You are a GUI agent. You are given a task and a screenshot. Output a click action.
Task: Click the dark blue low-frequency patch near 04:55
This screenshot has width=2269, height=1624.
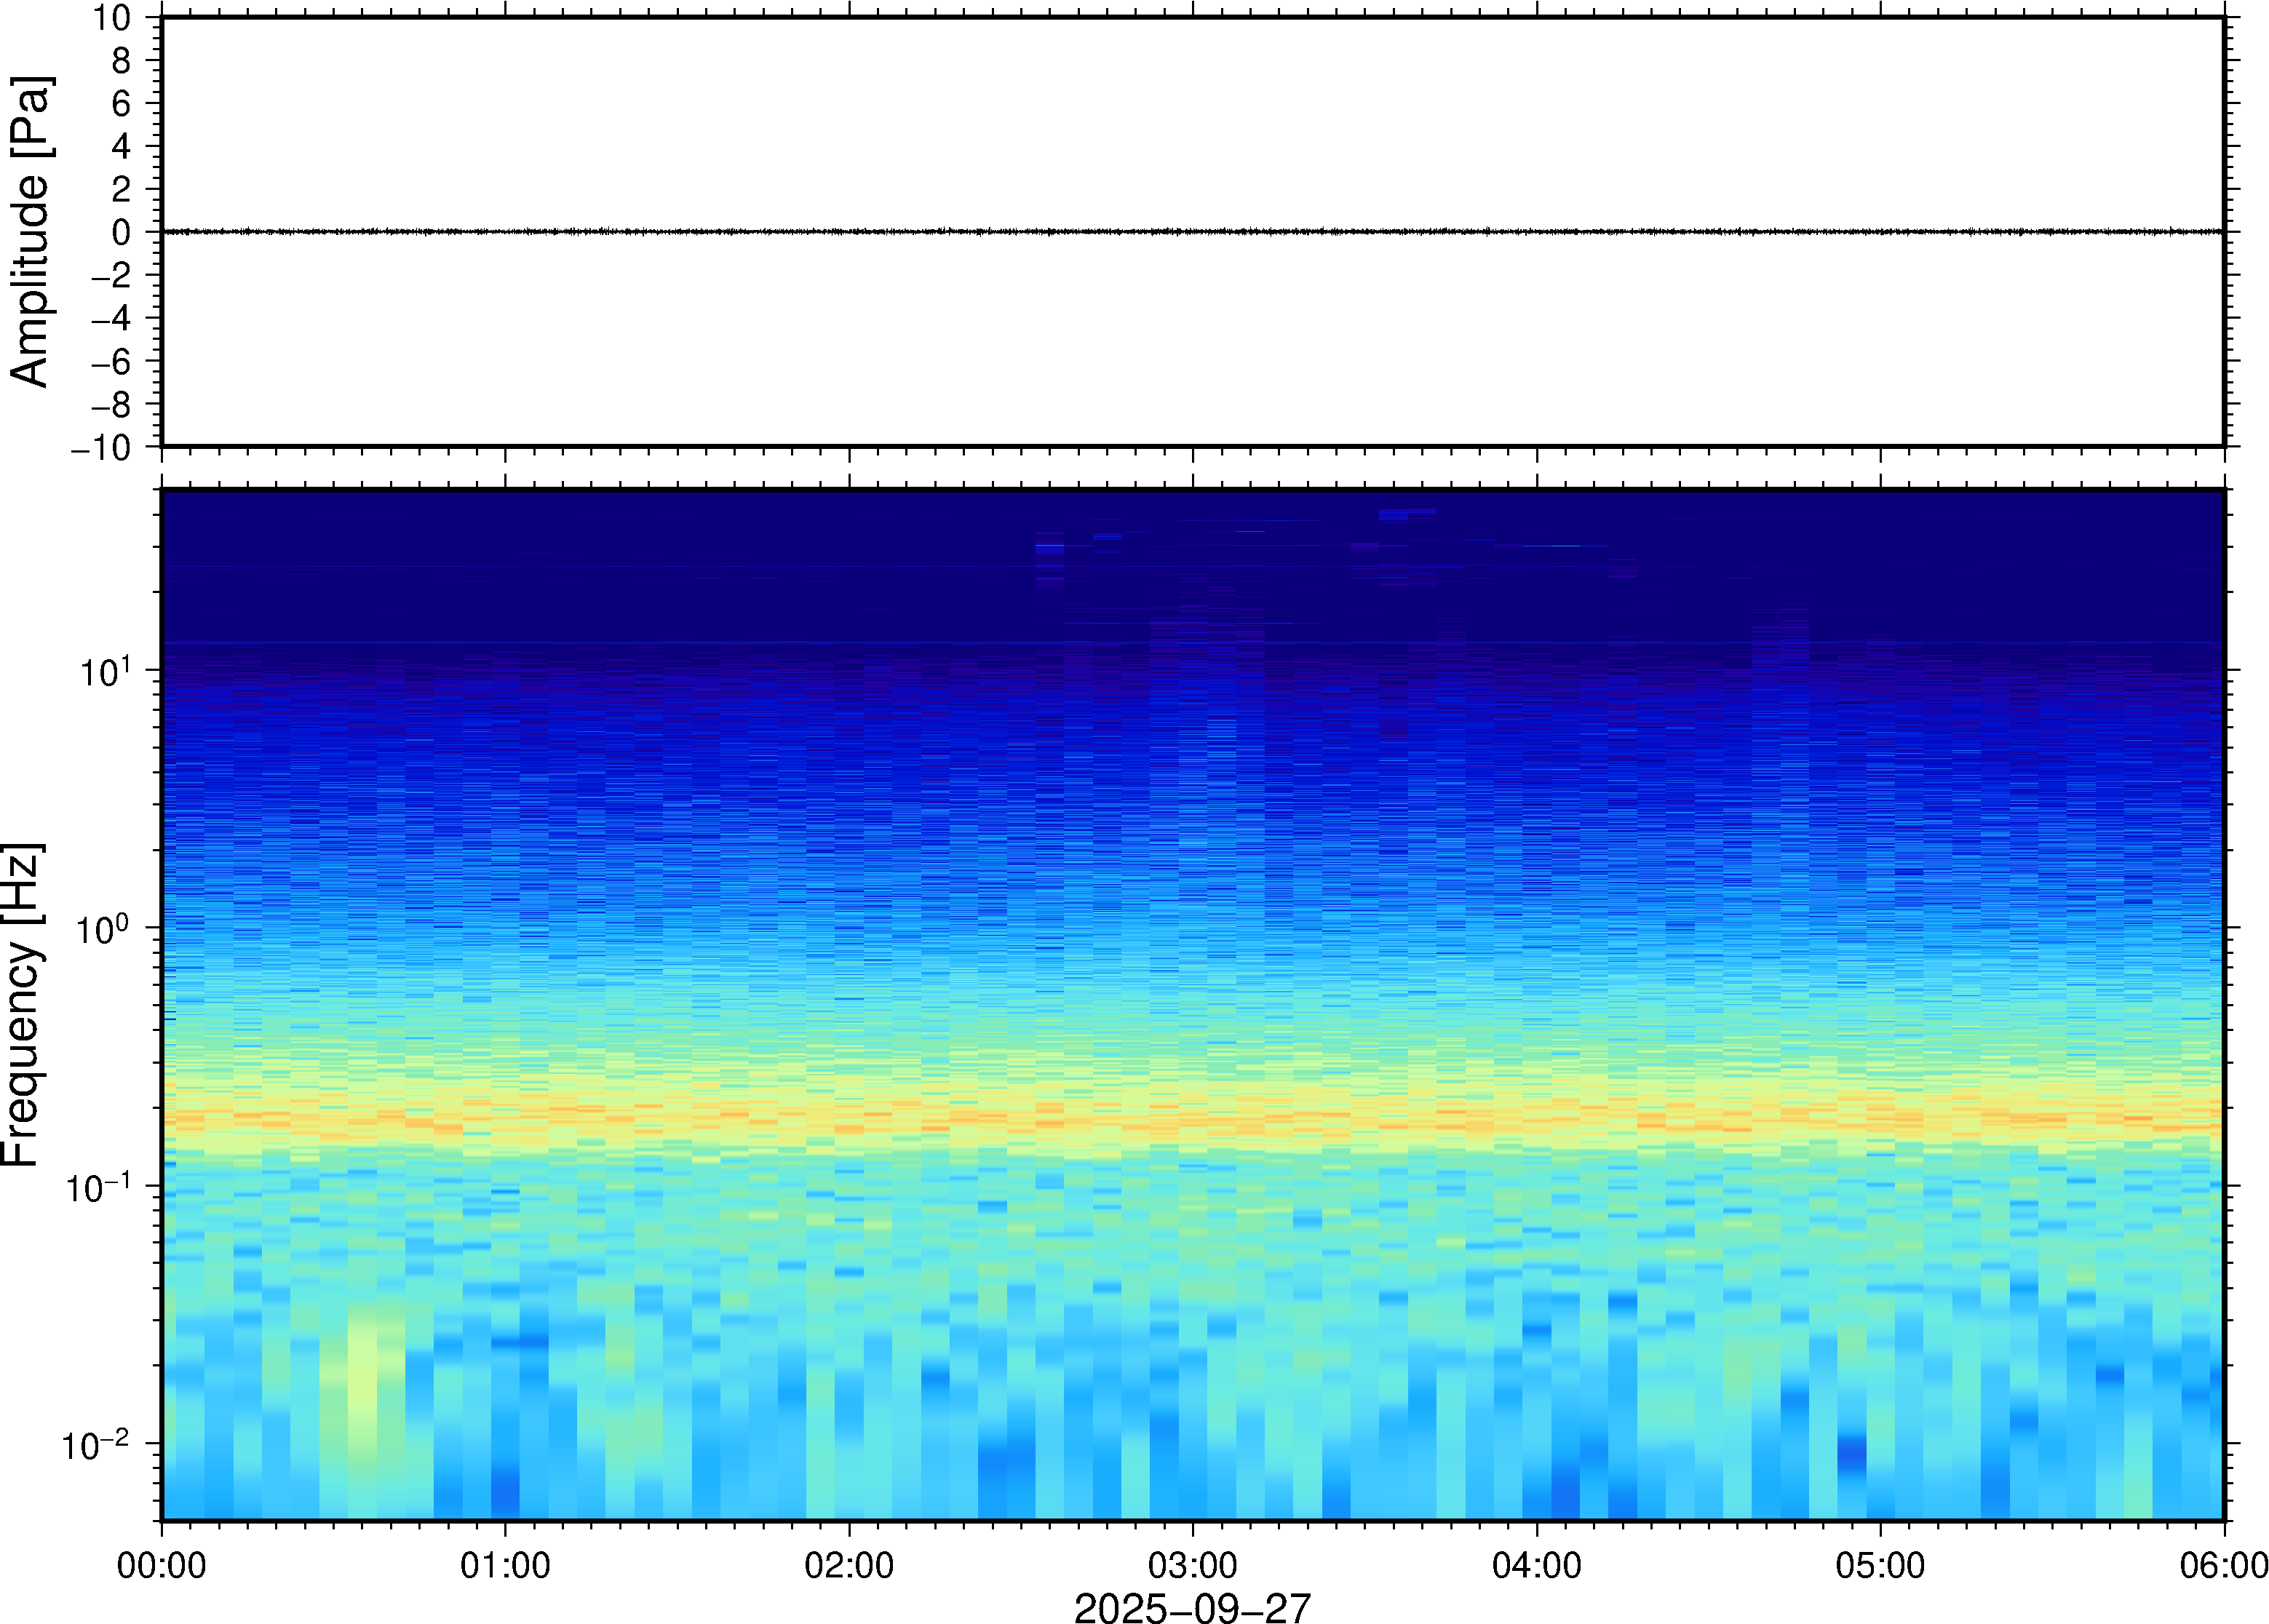(x=1851, y=1452)
